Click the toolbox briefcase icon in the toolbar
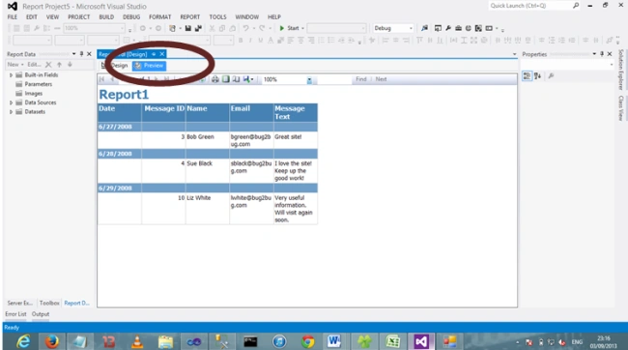 (458, 28)
